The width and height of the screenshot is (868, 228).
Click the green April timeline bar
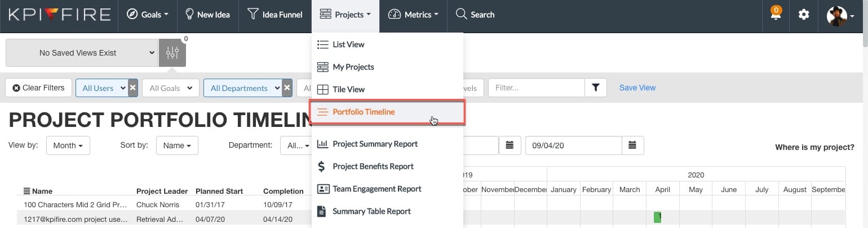[657, 217]
